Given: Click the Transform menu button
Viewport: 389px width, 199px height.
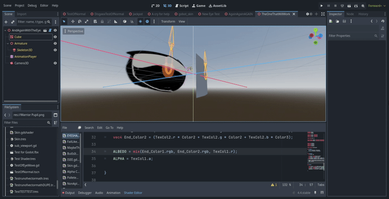Looking at the screenshot, I should pos(168,21).
